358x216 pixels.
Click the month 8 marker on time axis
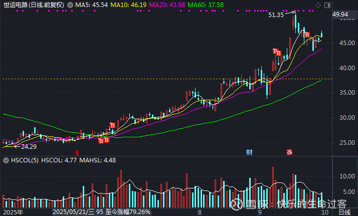(x=200, y=212)
